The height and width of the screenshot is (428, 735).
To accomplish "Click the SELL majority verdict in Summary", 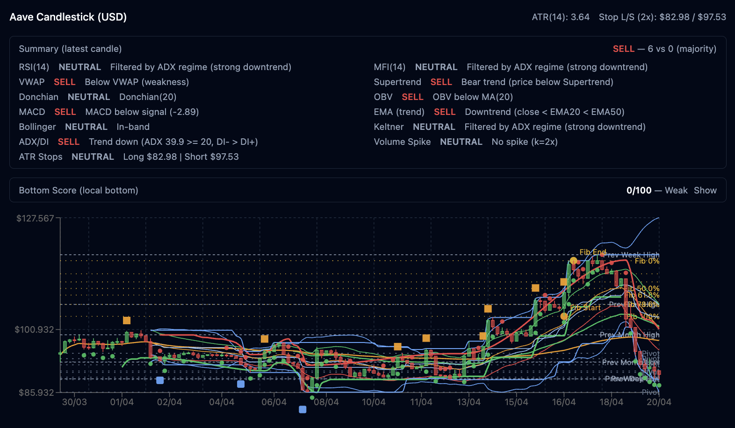I will click(623, 49).
